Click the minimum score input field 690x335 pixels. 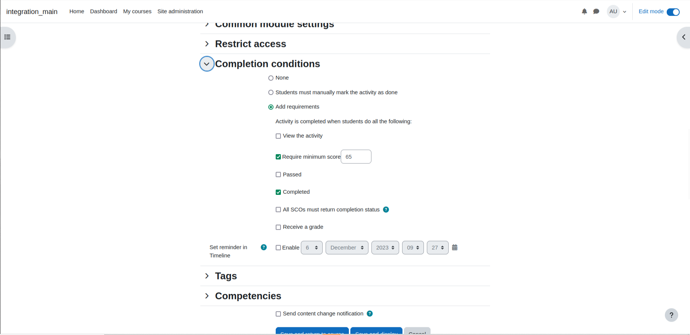pos(356,157)
